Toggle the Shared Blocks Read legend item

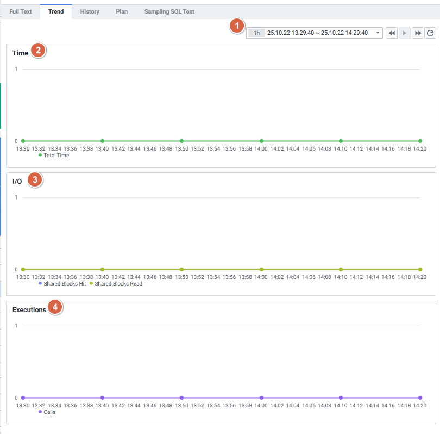[116, 283]
